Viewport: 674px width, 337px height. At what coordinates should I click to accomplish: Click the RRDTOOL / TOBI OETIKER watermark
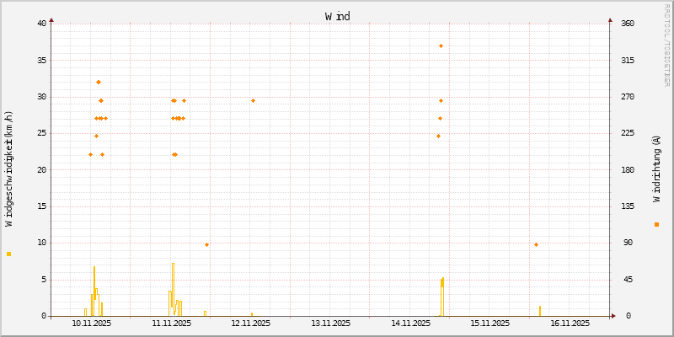[x=667, y=44]
